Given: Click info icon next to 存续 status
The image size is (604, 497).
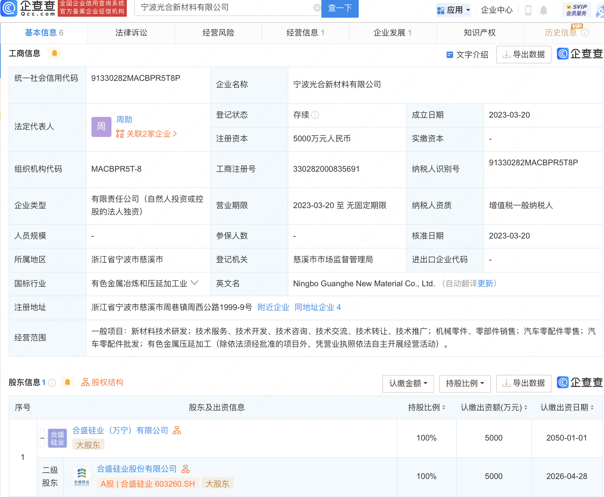Looking at the screenshot, I should click(x=315, y=115).
